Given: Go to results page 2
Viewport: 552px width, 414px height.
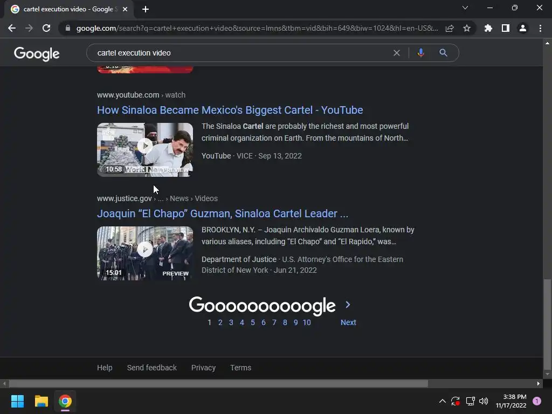Looking at the screenshot, I should [220, 322].
